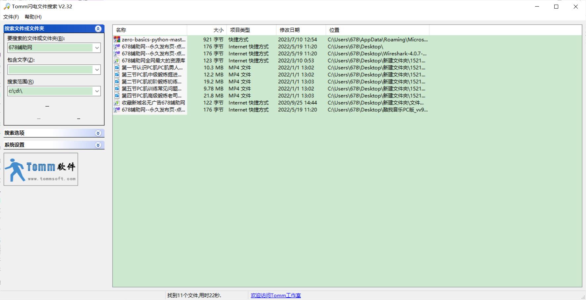Click the 678辅助网全网最大的资源库 file icon

point(117,61)
